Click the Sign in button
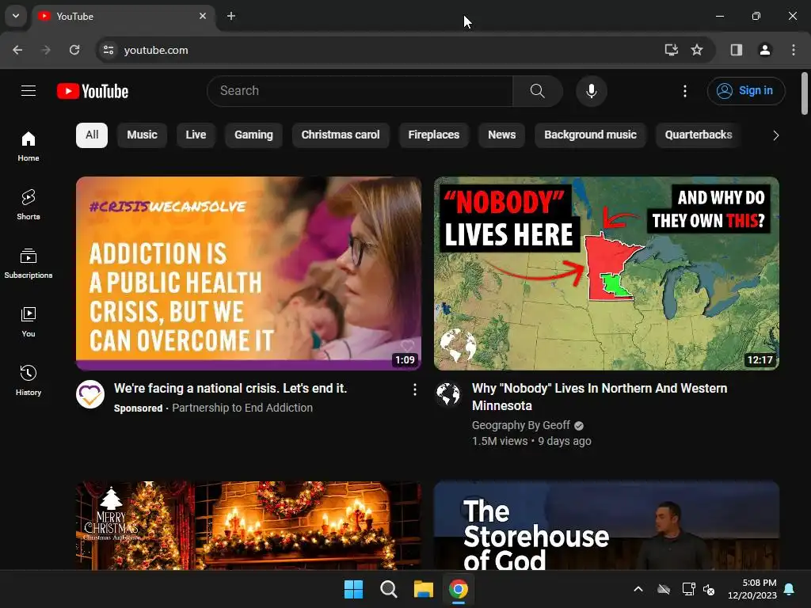The height and width of the screenshot is (608, 811). click(746, 91)
